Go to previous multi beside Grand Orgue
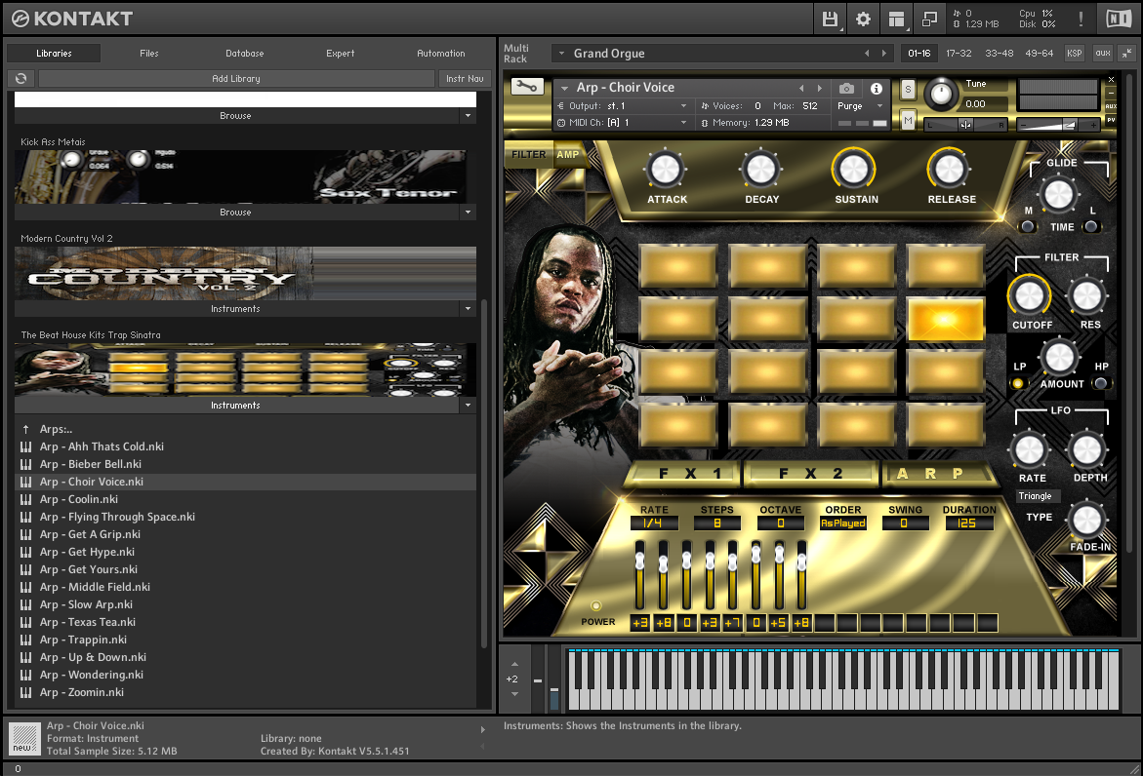1143x776 pixels. point(867,54)
